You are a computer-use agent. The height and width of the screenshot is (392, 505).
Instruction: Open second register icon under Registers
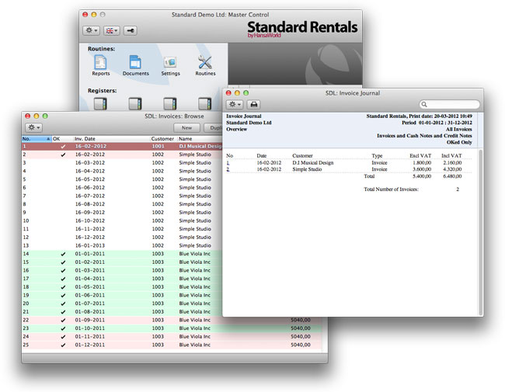click(x=135, y=104)
